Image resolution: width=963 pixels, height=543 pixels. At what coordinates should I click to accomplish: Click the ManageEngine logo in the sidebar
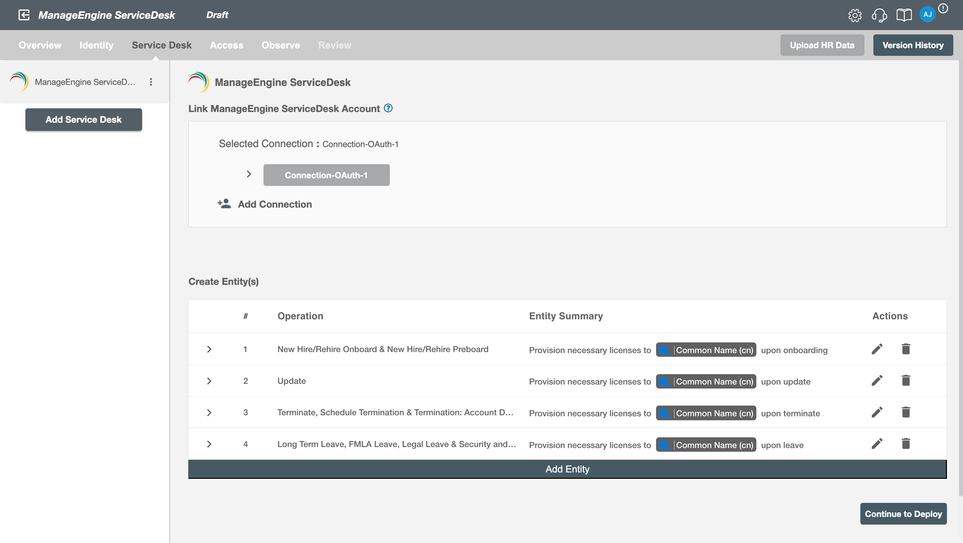[19, 82]
